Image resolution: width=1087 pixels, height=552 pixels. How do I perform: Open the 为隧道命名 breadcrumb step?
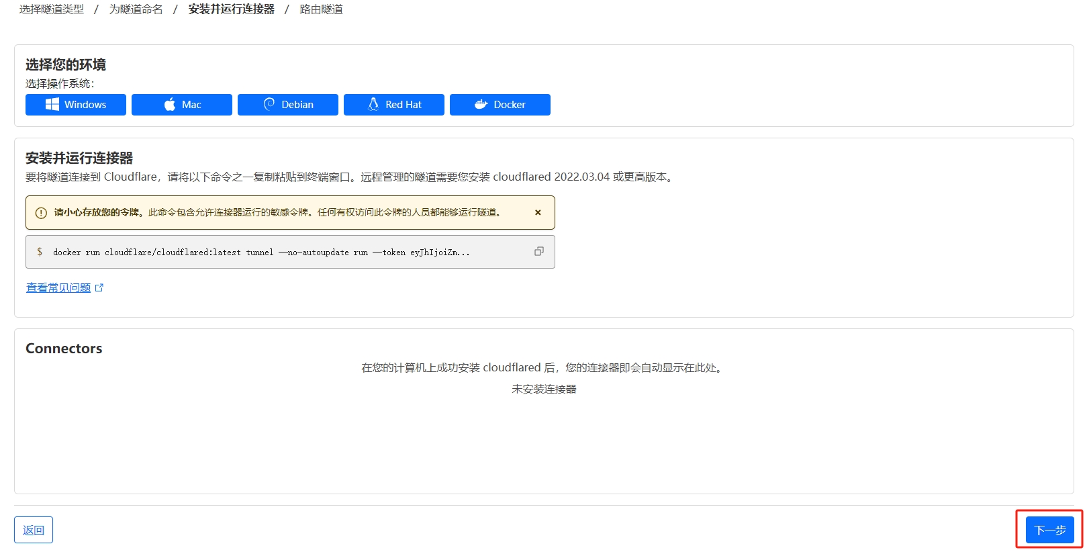[x=136, y=9]
